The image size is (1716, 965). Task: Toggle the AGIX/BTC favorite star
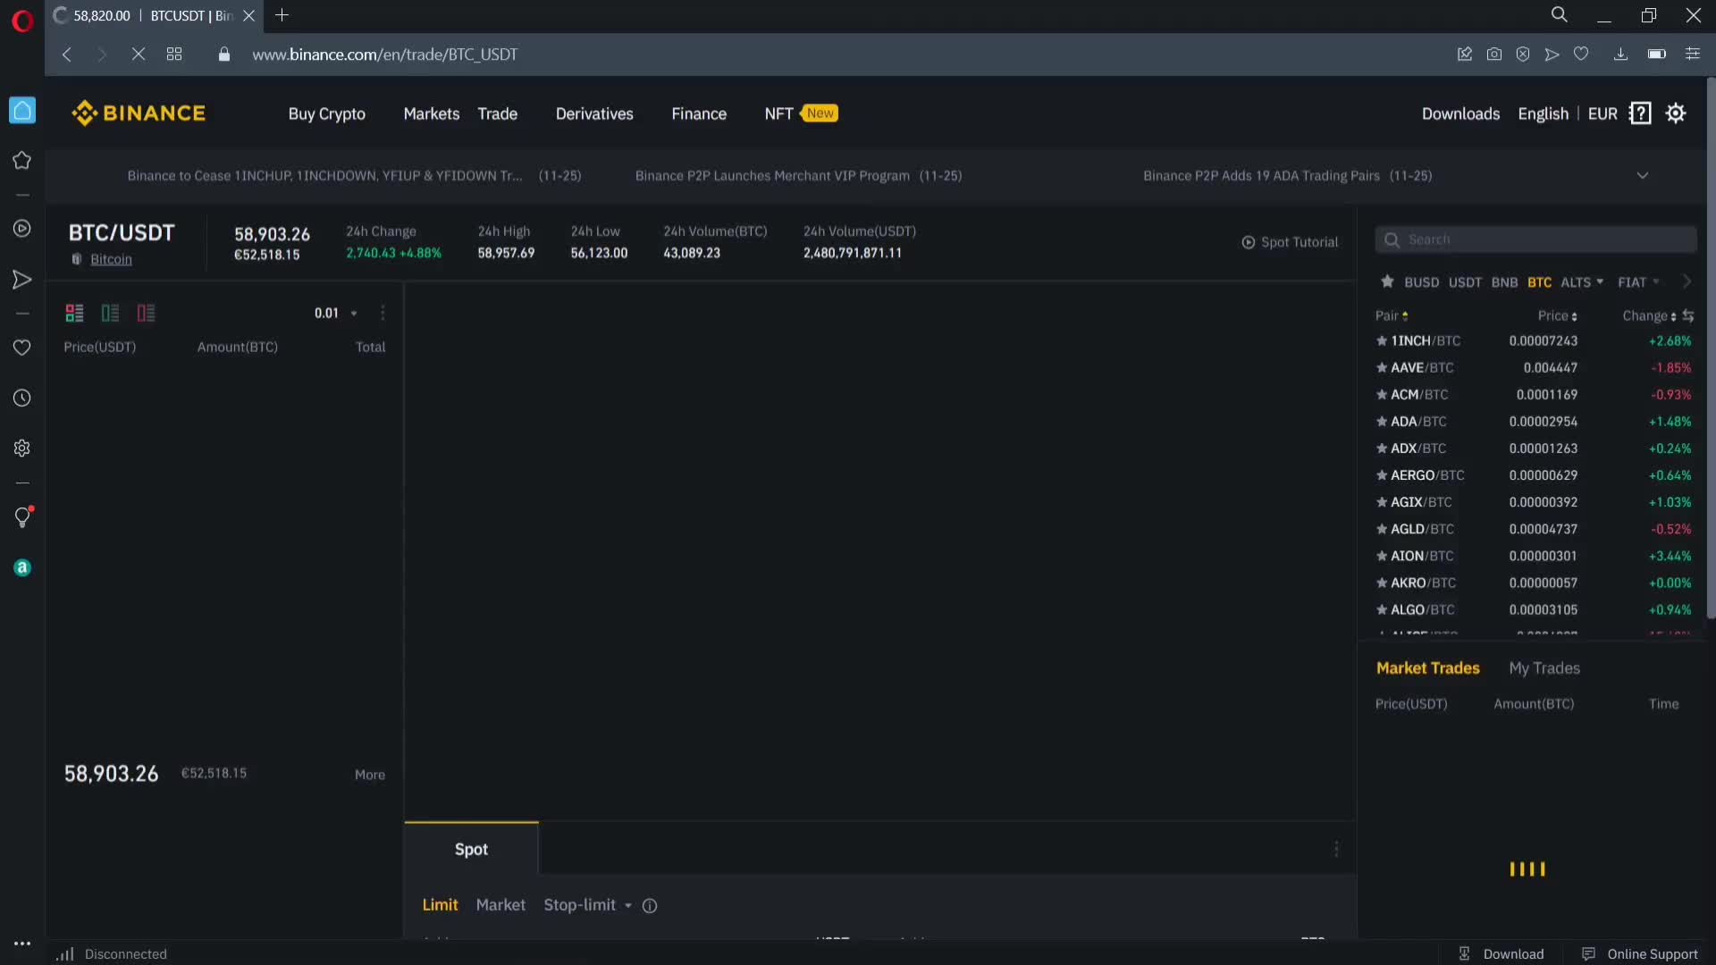click(x=1382, y=502)
